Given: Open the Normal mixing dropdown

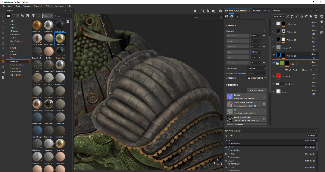Looking at the screenshot, I should [x=257, y=68].
